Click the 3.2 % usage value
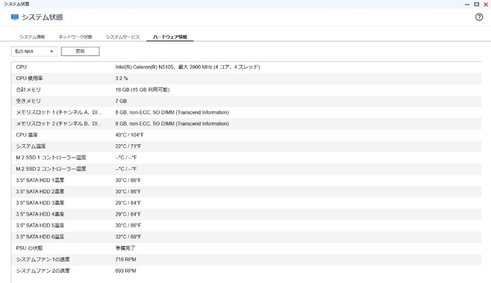Screen dimensions: 491x283 click(x=121, y=78)
